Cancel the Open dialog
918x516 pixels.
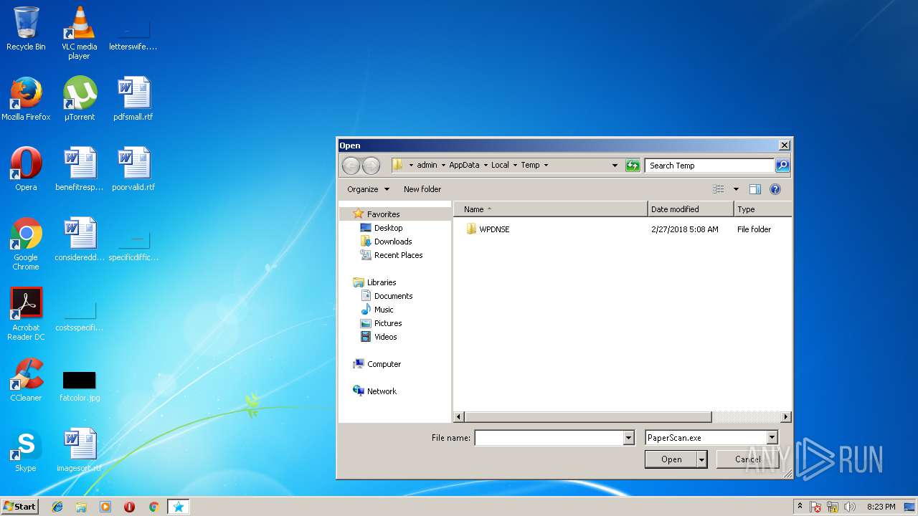[x=747, y=459]
